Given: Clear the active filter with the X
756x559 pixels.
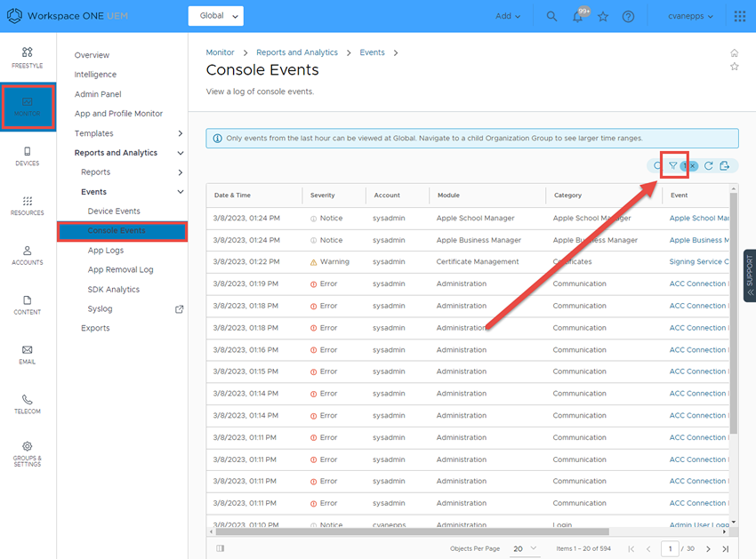Looking at the screenshot, I should (693, 166).
